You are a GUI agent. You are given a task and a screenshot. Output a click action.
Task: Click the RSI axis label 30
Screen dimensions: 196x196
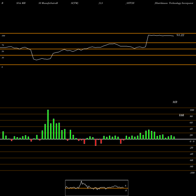3,58
